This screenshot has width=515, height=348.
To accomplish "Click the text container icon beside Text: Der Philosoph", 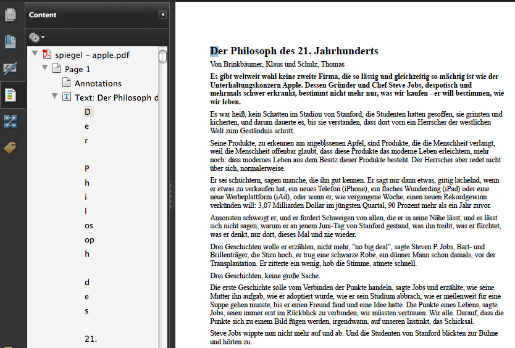I will [67, 96].
